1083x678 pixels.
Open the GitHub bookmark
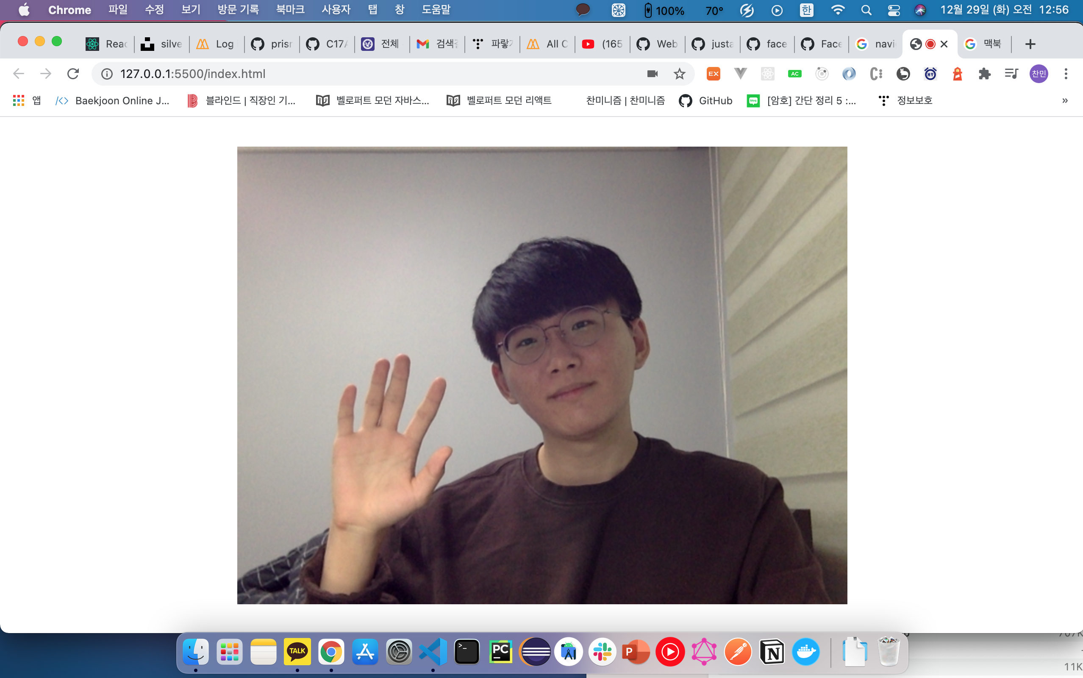point(706,100)
